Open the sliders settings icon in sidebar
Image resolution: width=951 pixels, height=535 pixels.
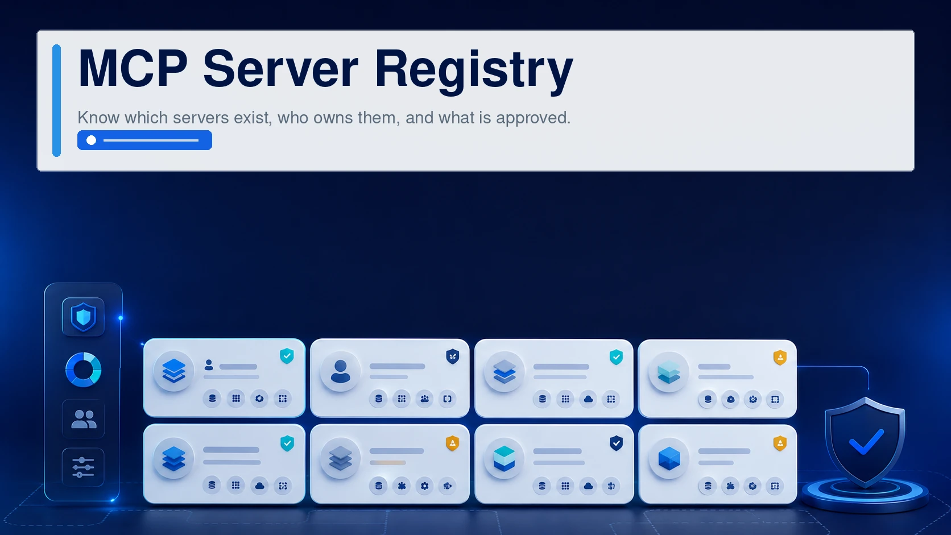tap(83, 467)
